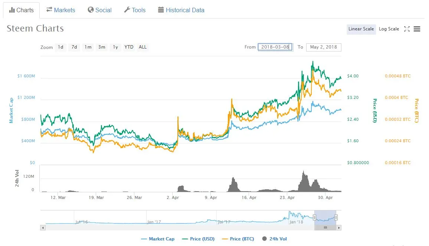429x246 pixels.
Task: Set zoom to ALL
Action: [143, 47]
